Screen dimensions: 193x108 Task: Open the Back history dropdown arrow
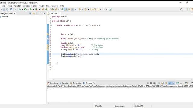(101, 9)
